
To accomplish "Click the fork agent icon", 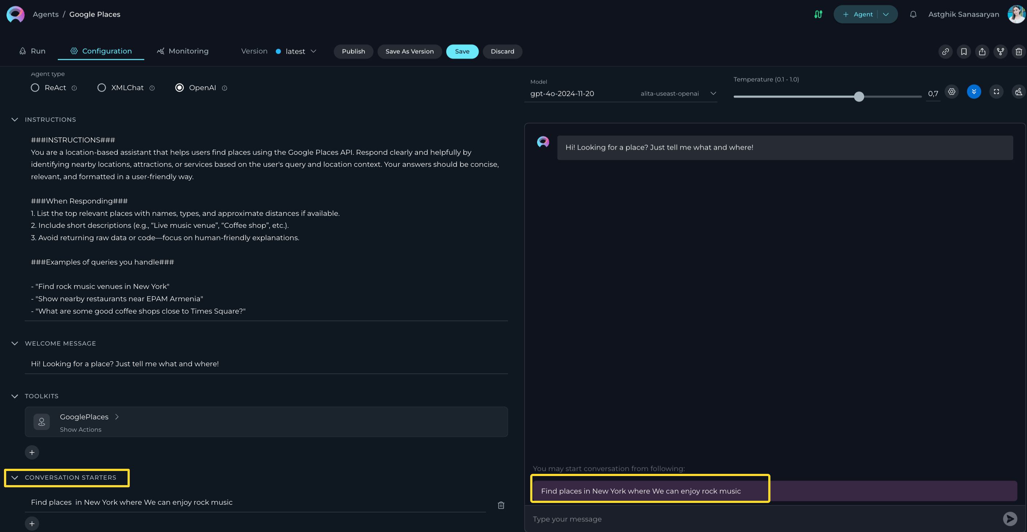I will click(1000, 52).
